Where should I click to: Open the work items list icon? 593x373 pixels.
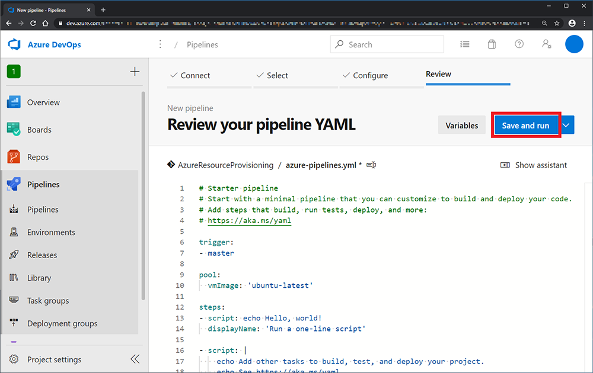coord(465,44)
